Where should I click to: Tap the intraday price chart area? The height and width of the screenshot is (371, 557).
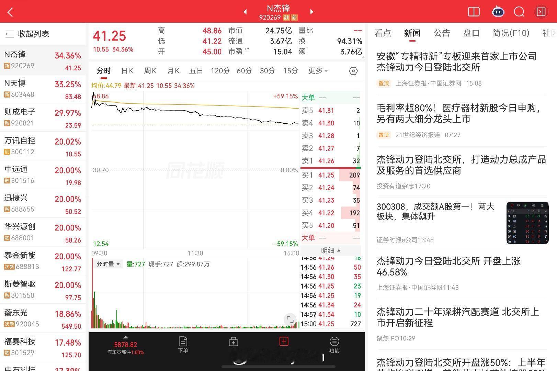click(195, 170)
